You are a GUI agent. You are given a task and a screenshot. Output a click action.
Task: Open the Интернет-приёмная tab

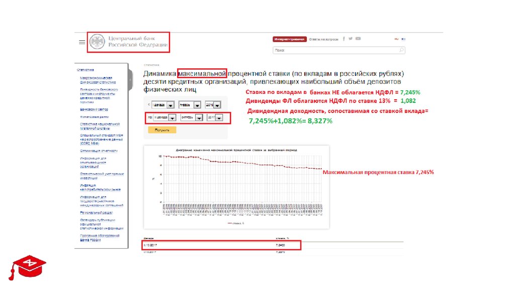pyautogui.click(x=290, y=39)
